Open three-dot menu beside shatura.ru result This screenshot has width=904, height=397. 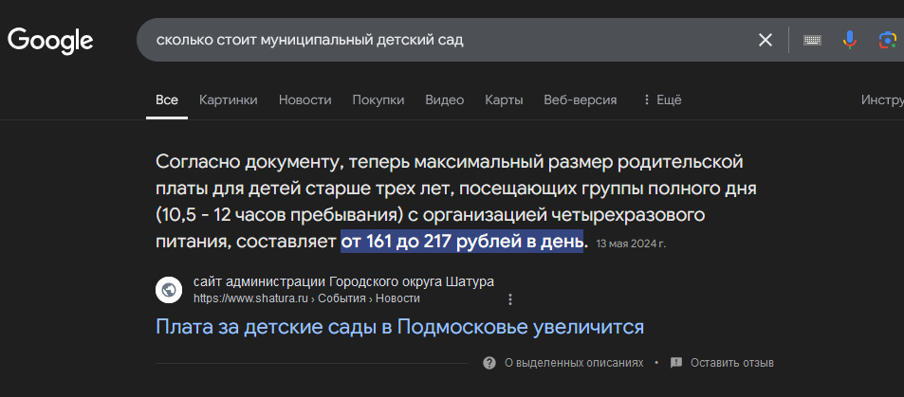[x=510, y=299]
